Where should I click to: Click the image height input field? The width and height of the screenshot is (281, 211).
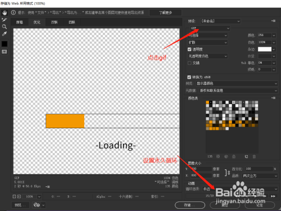[201, 176]
